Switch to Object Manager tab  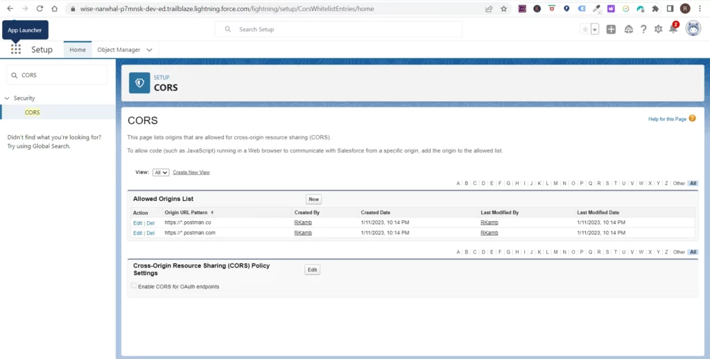tap(119, 50)
